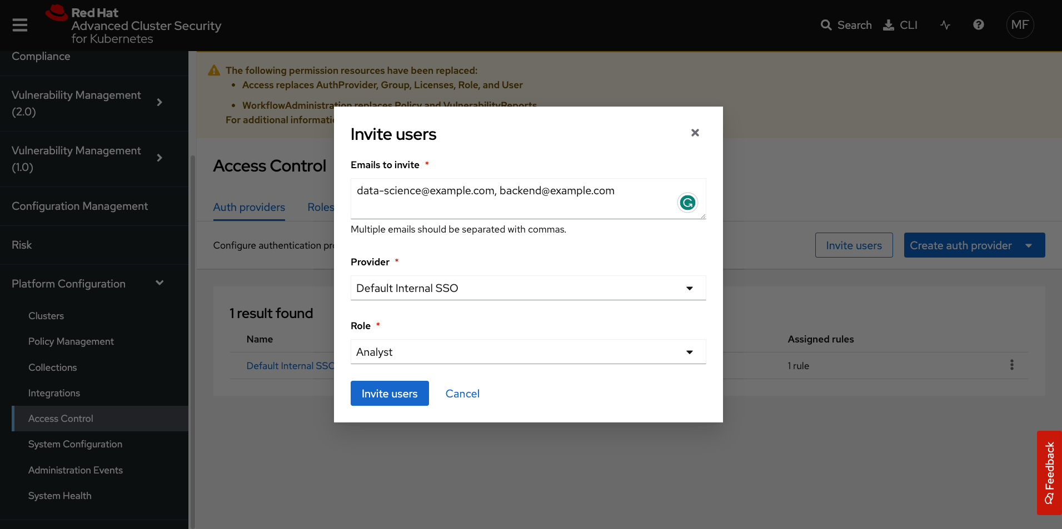
Task: Click the Invite users button in the dialog
Action: 389,393
